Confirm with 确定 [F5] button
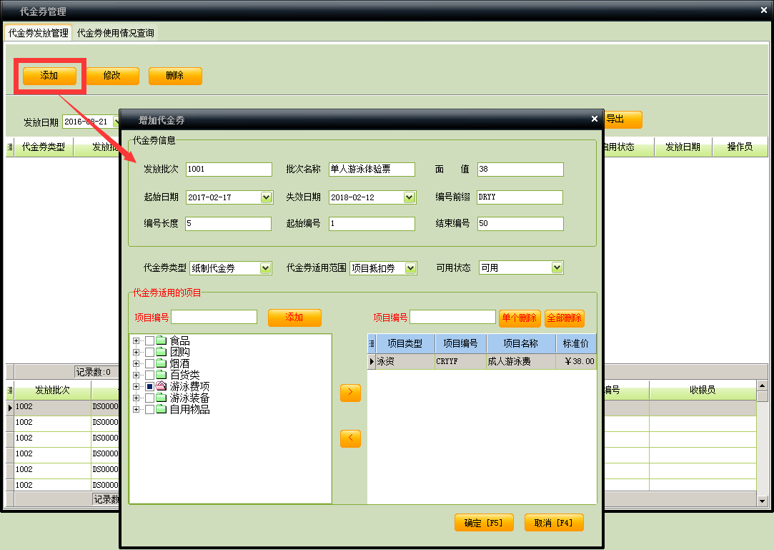The width and height of the screenshot is (774, 550). [484, 523]
